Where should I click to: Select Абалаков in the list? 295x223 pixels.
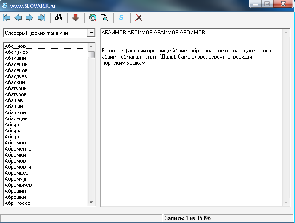(45, 70)
